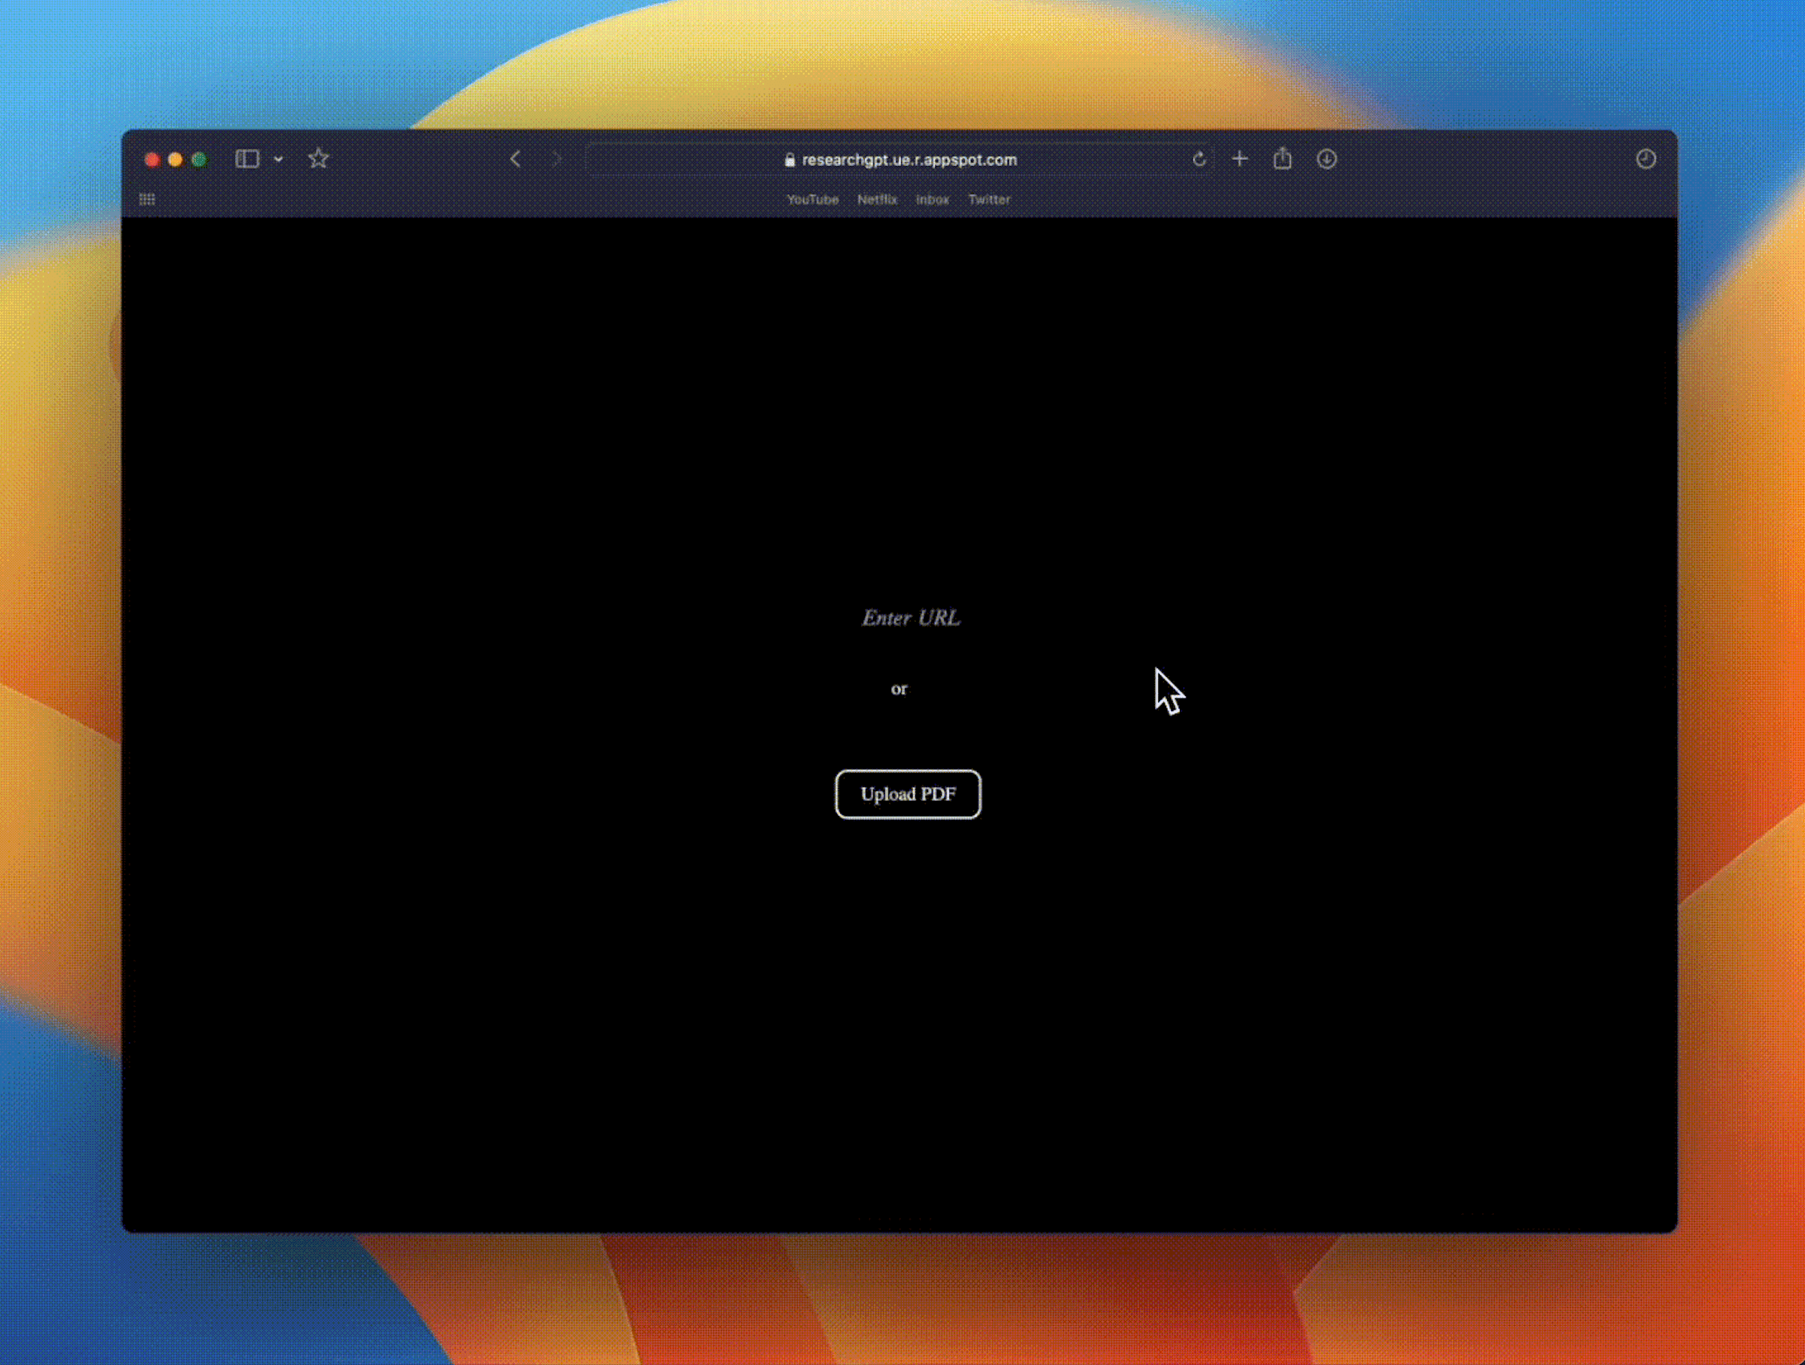The image size is (1805, 1365).
Task: Show the Downloads icon popup
Action: (1326, 159)
